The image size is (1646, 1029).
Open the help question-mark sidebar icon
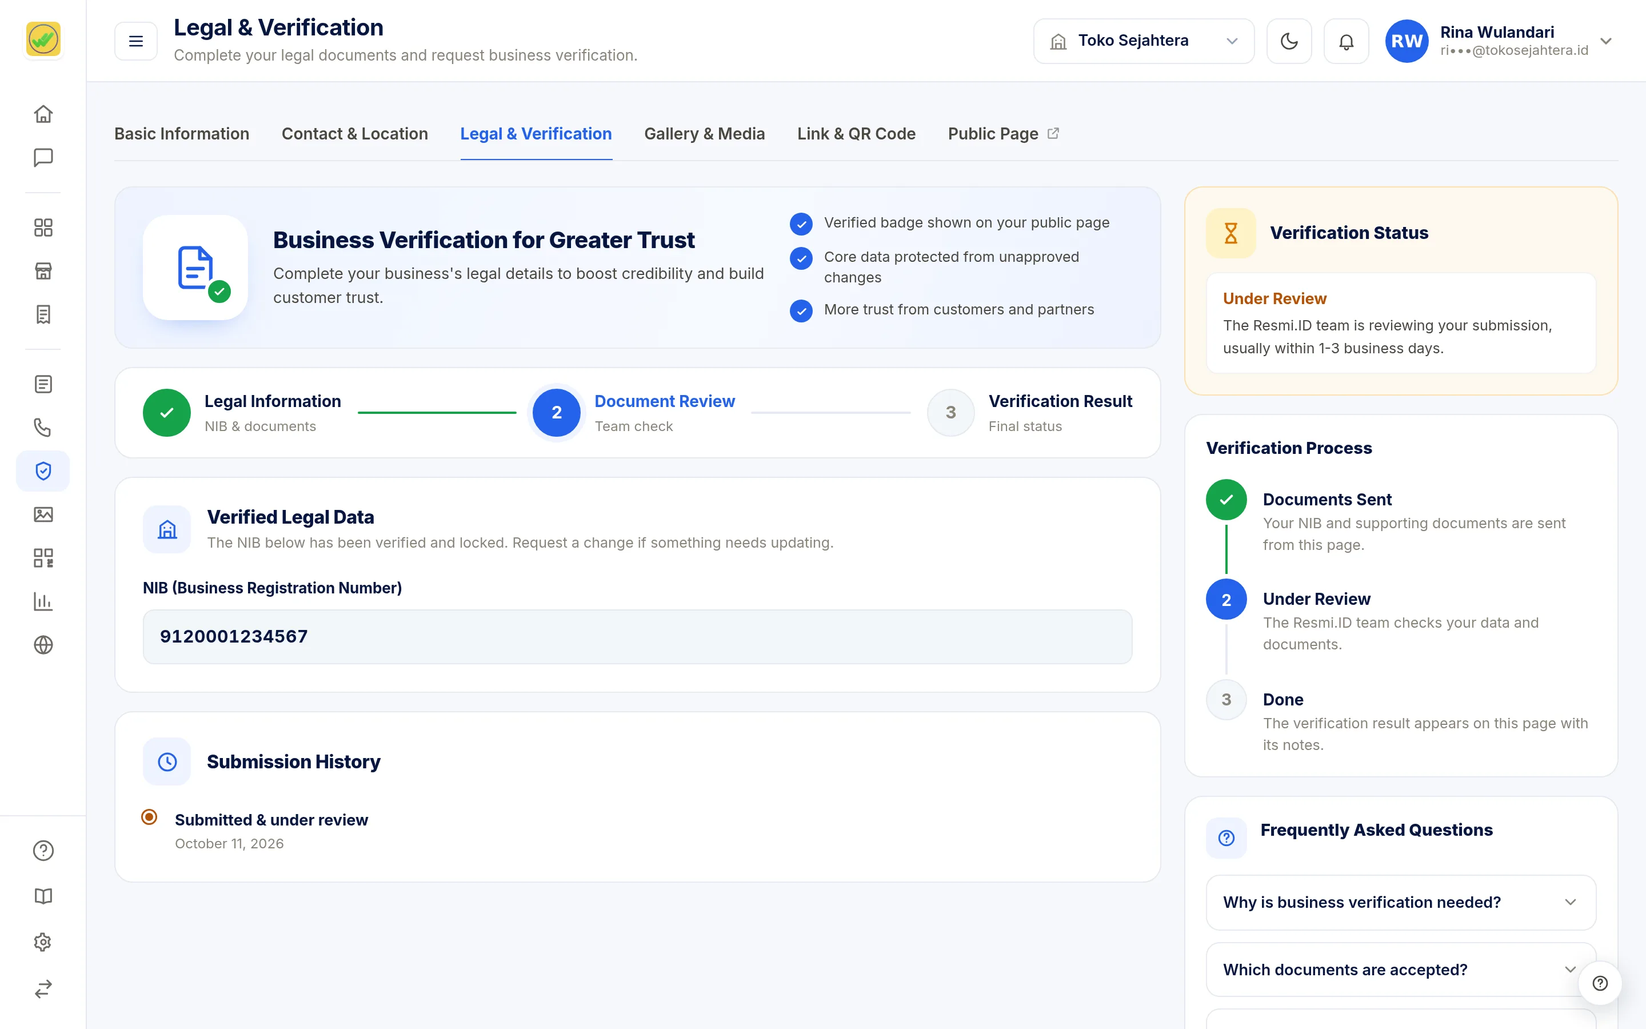tap(43, 851)
